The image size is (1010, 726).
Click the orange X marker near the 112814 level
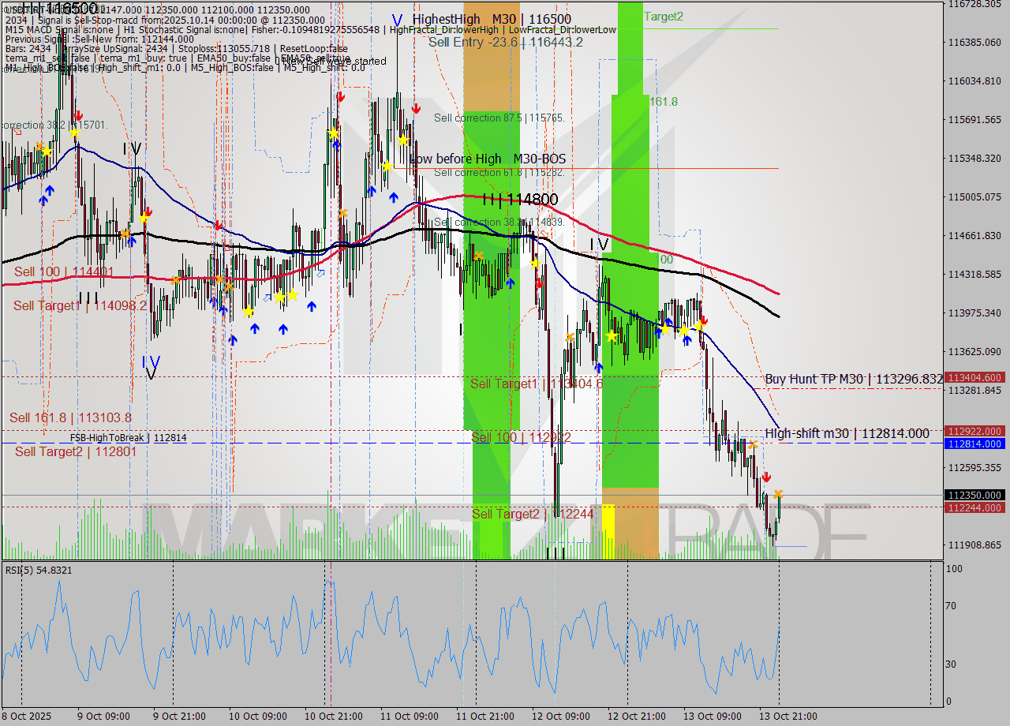coord(753,444)
